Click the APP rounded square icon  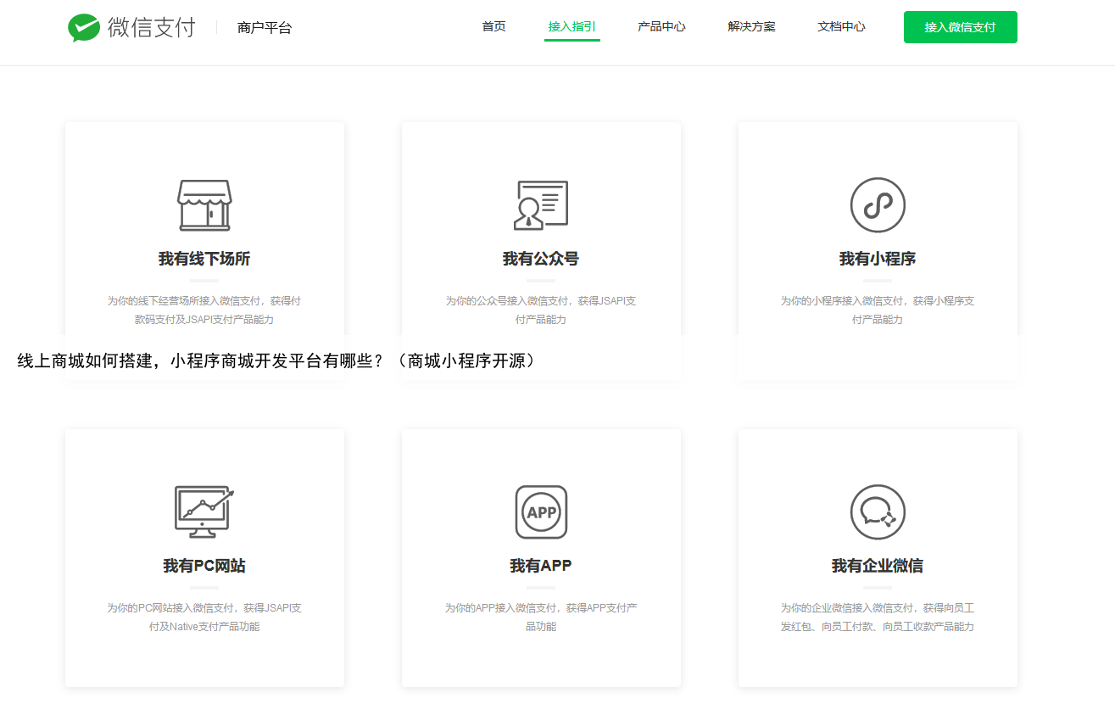pyautogui.click(x=541, y=511)
